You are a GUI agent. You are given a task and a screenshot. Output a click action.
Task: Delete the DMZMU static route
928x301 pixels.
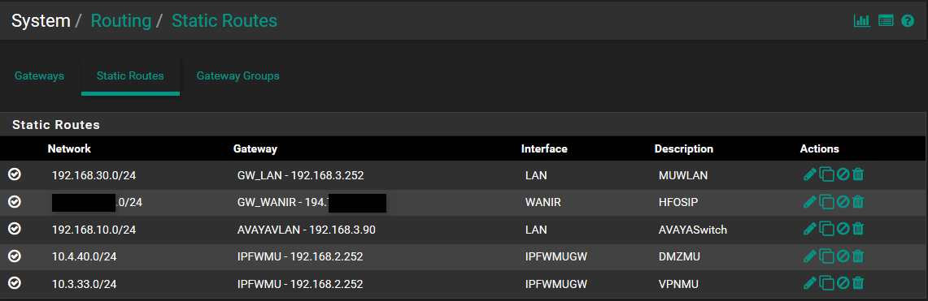[858, 256]
